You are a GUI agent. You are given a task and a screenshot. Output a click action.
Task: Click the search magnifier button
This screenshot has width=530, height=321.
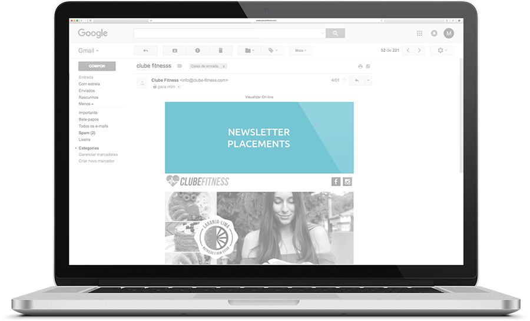click(x=335, y=33)
